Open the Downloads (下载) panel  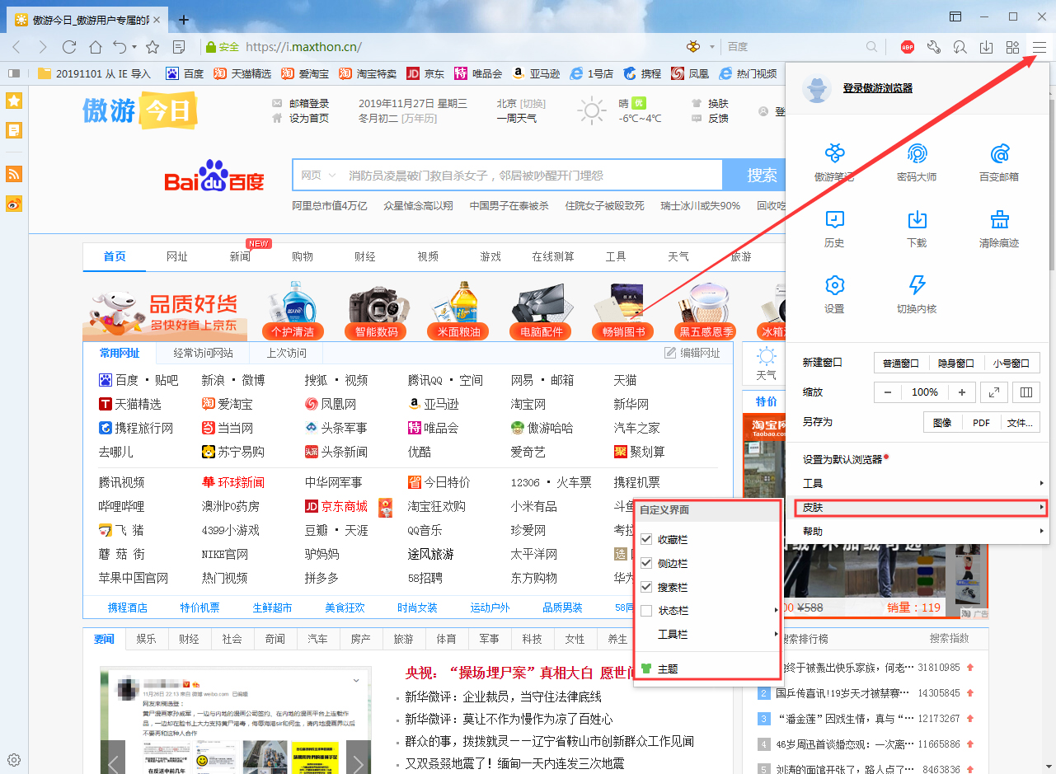pyautogui.click(x=916, y=229)
